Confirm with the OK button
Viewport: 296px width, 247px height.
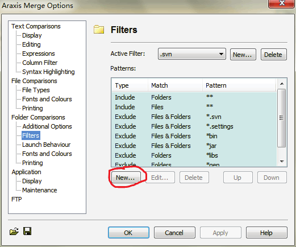click(x=128, y=232)
